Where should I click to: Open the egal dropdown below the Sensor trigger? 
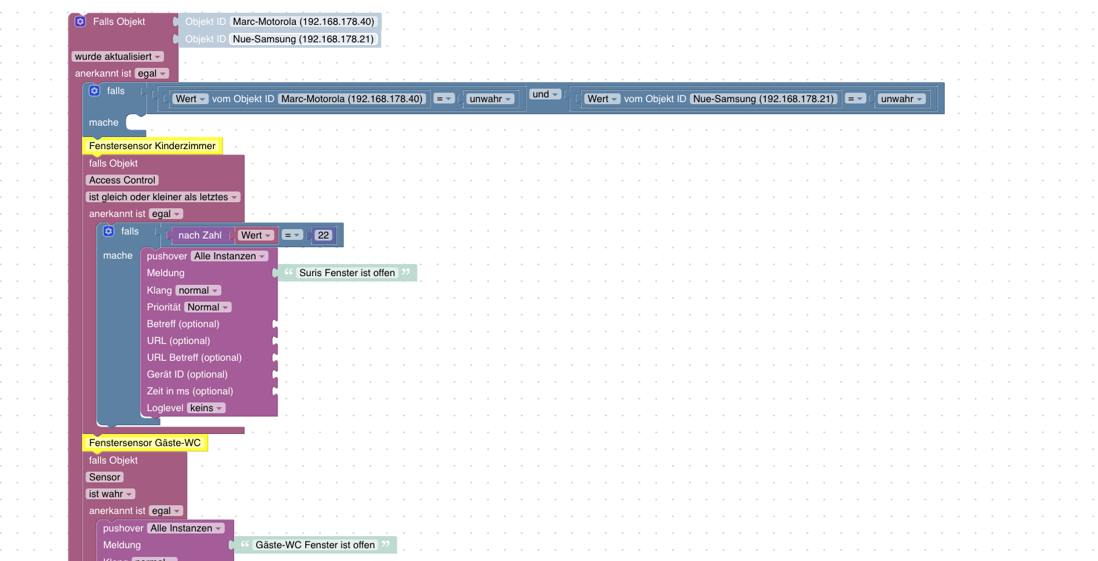click(165, 511)
